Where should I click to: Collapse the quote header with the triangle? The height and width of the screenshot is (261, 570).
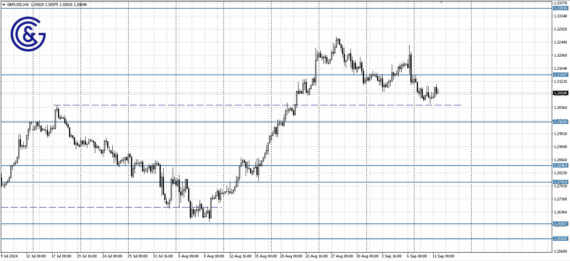coord(3,4)
